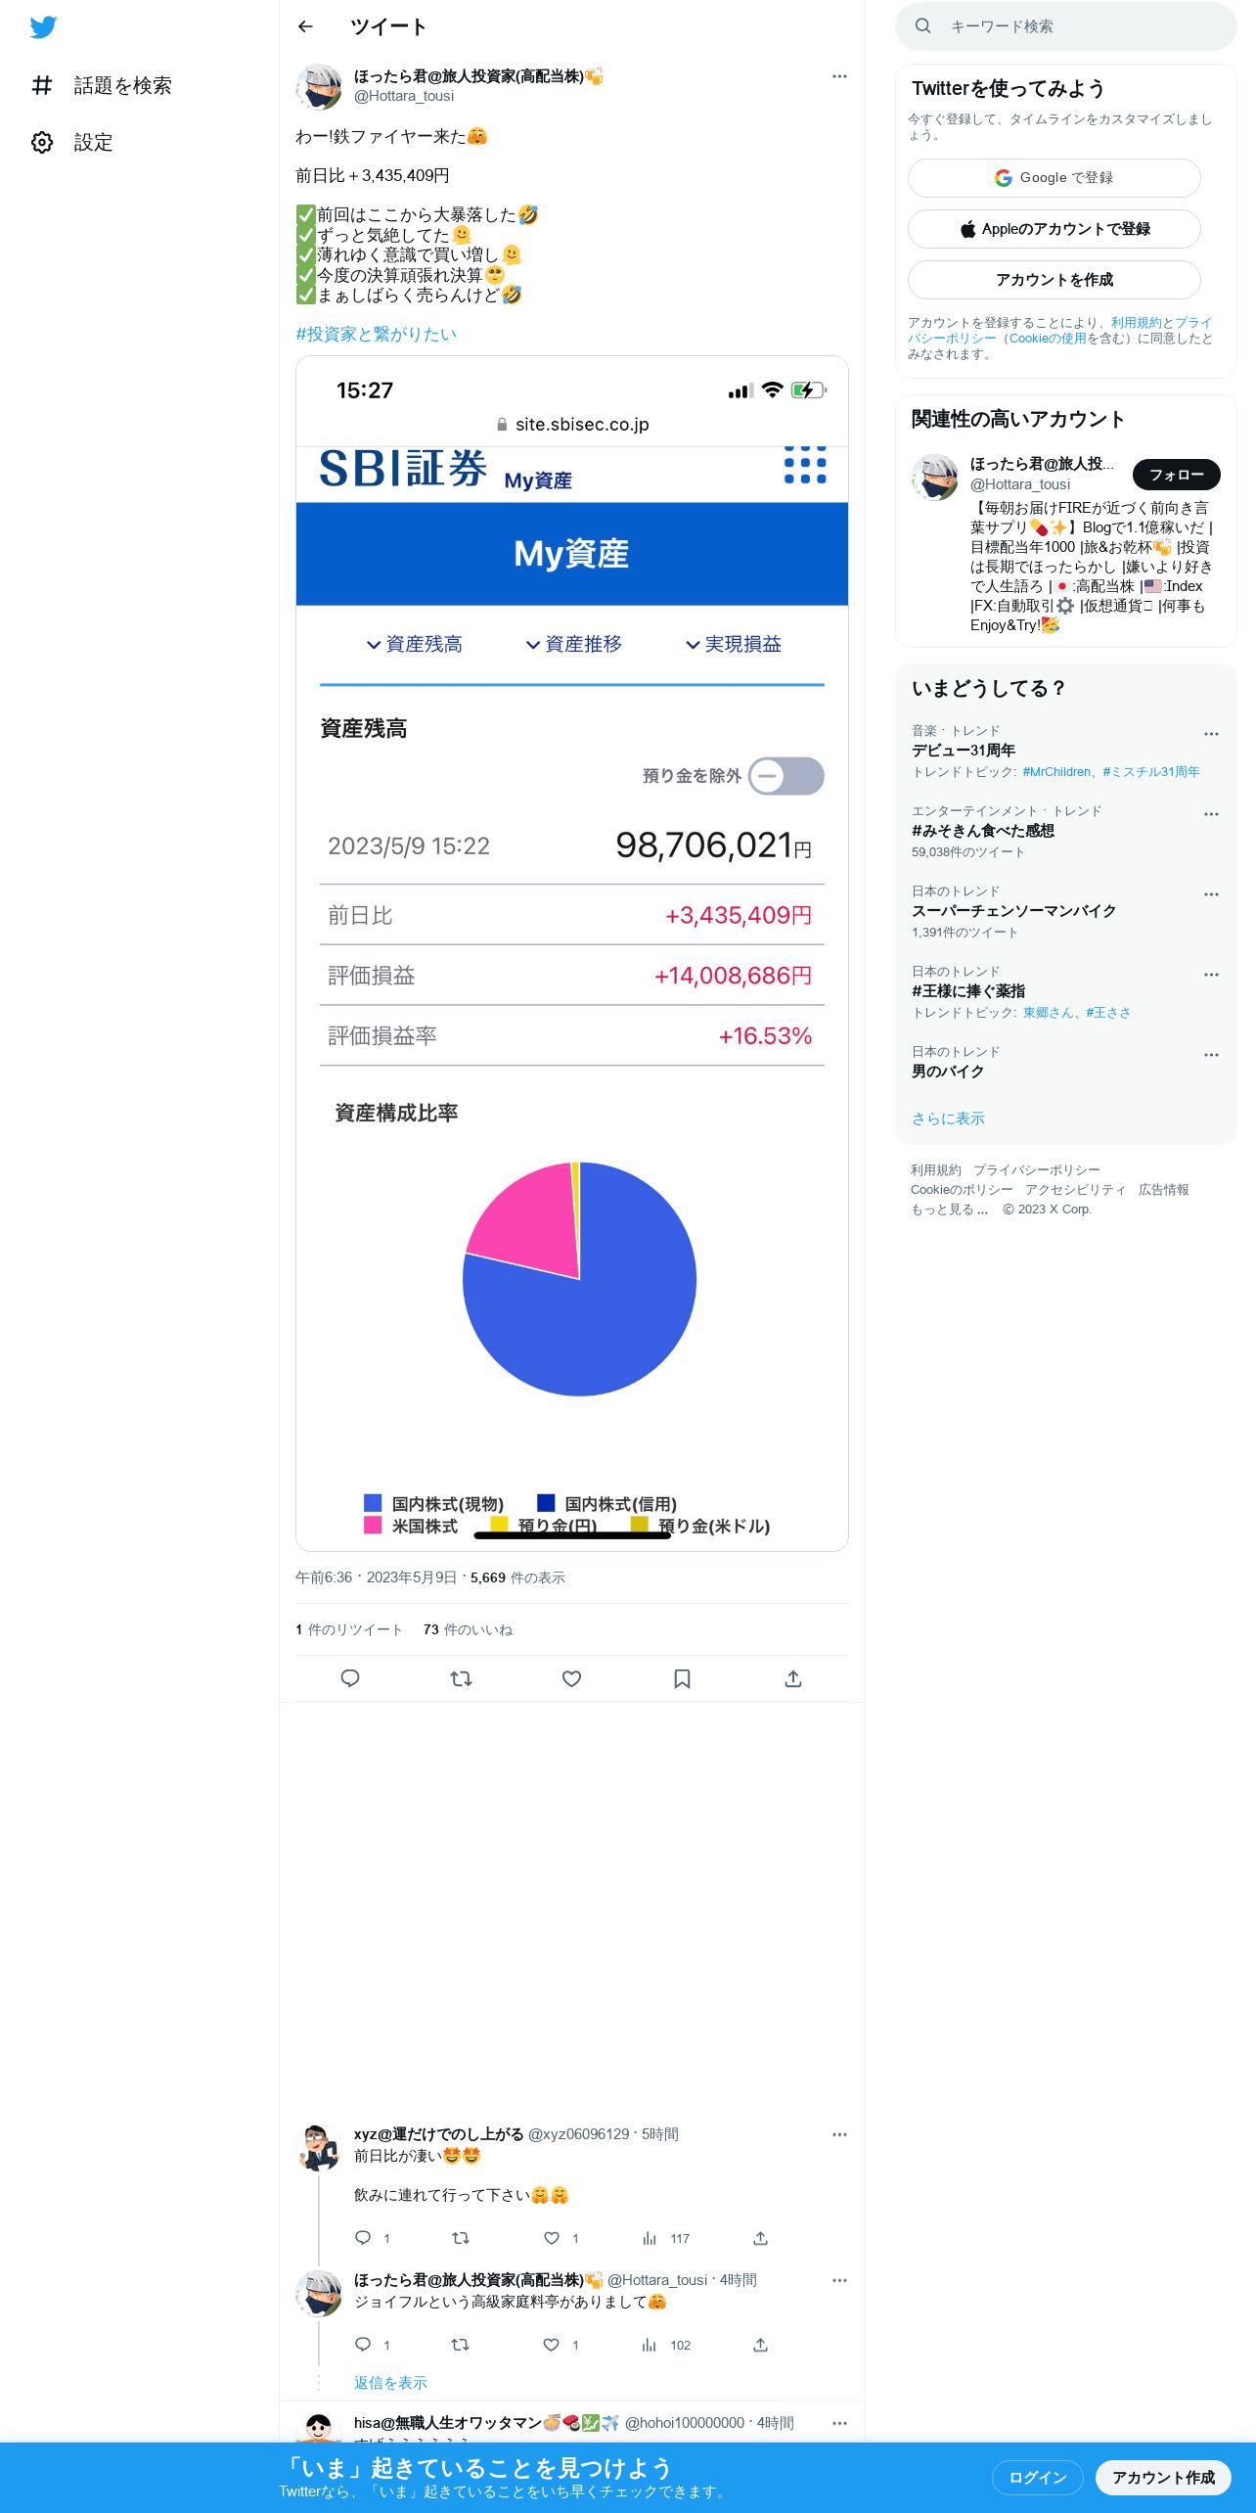Image resolution: width=1256 pixels, height=2513 pixels.
Task: Share the main tweet via share icon
Action: pos(793,1678)
